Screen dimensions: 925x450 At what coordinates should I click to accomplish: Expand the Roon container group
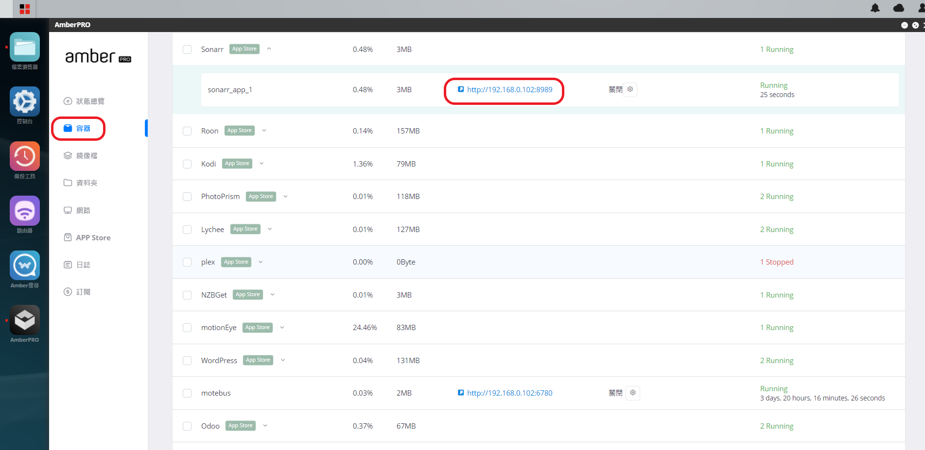pyautogui.click(x=264, y=130)
